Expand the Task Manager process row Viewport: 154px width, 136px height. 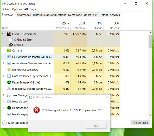point(3,95)
